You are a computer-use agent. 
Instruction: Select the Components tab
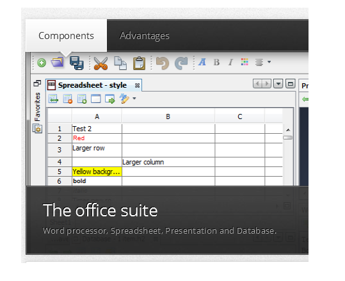[66, 36]
